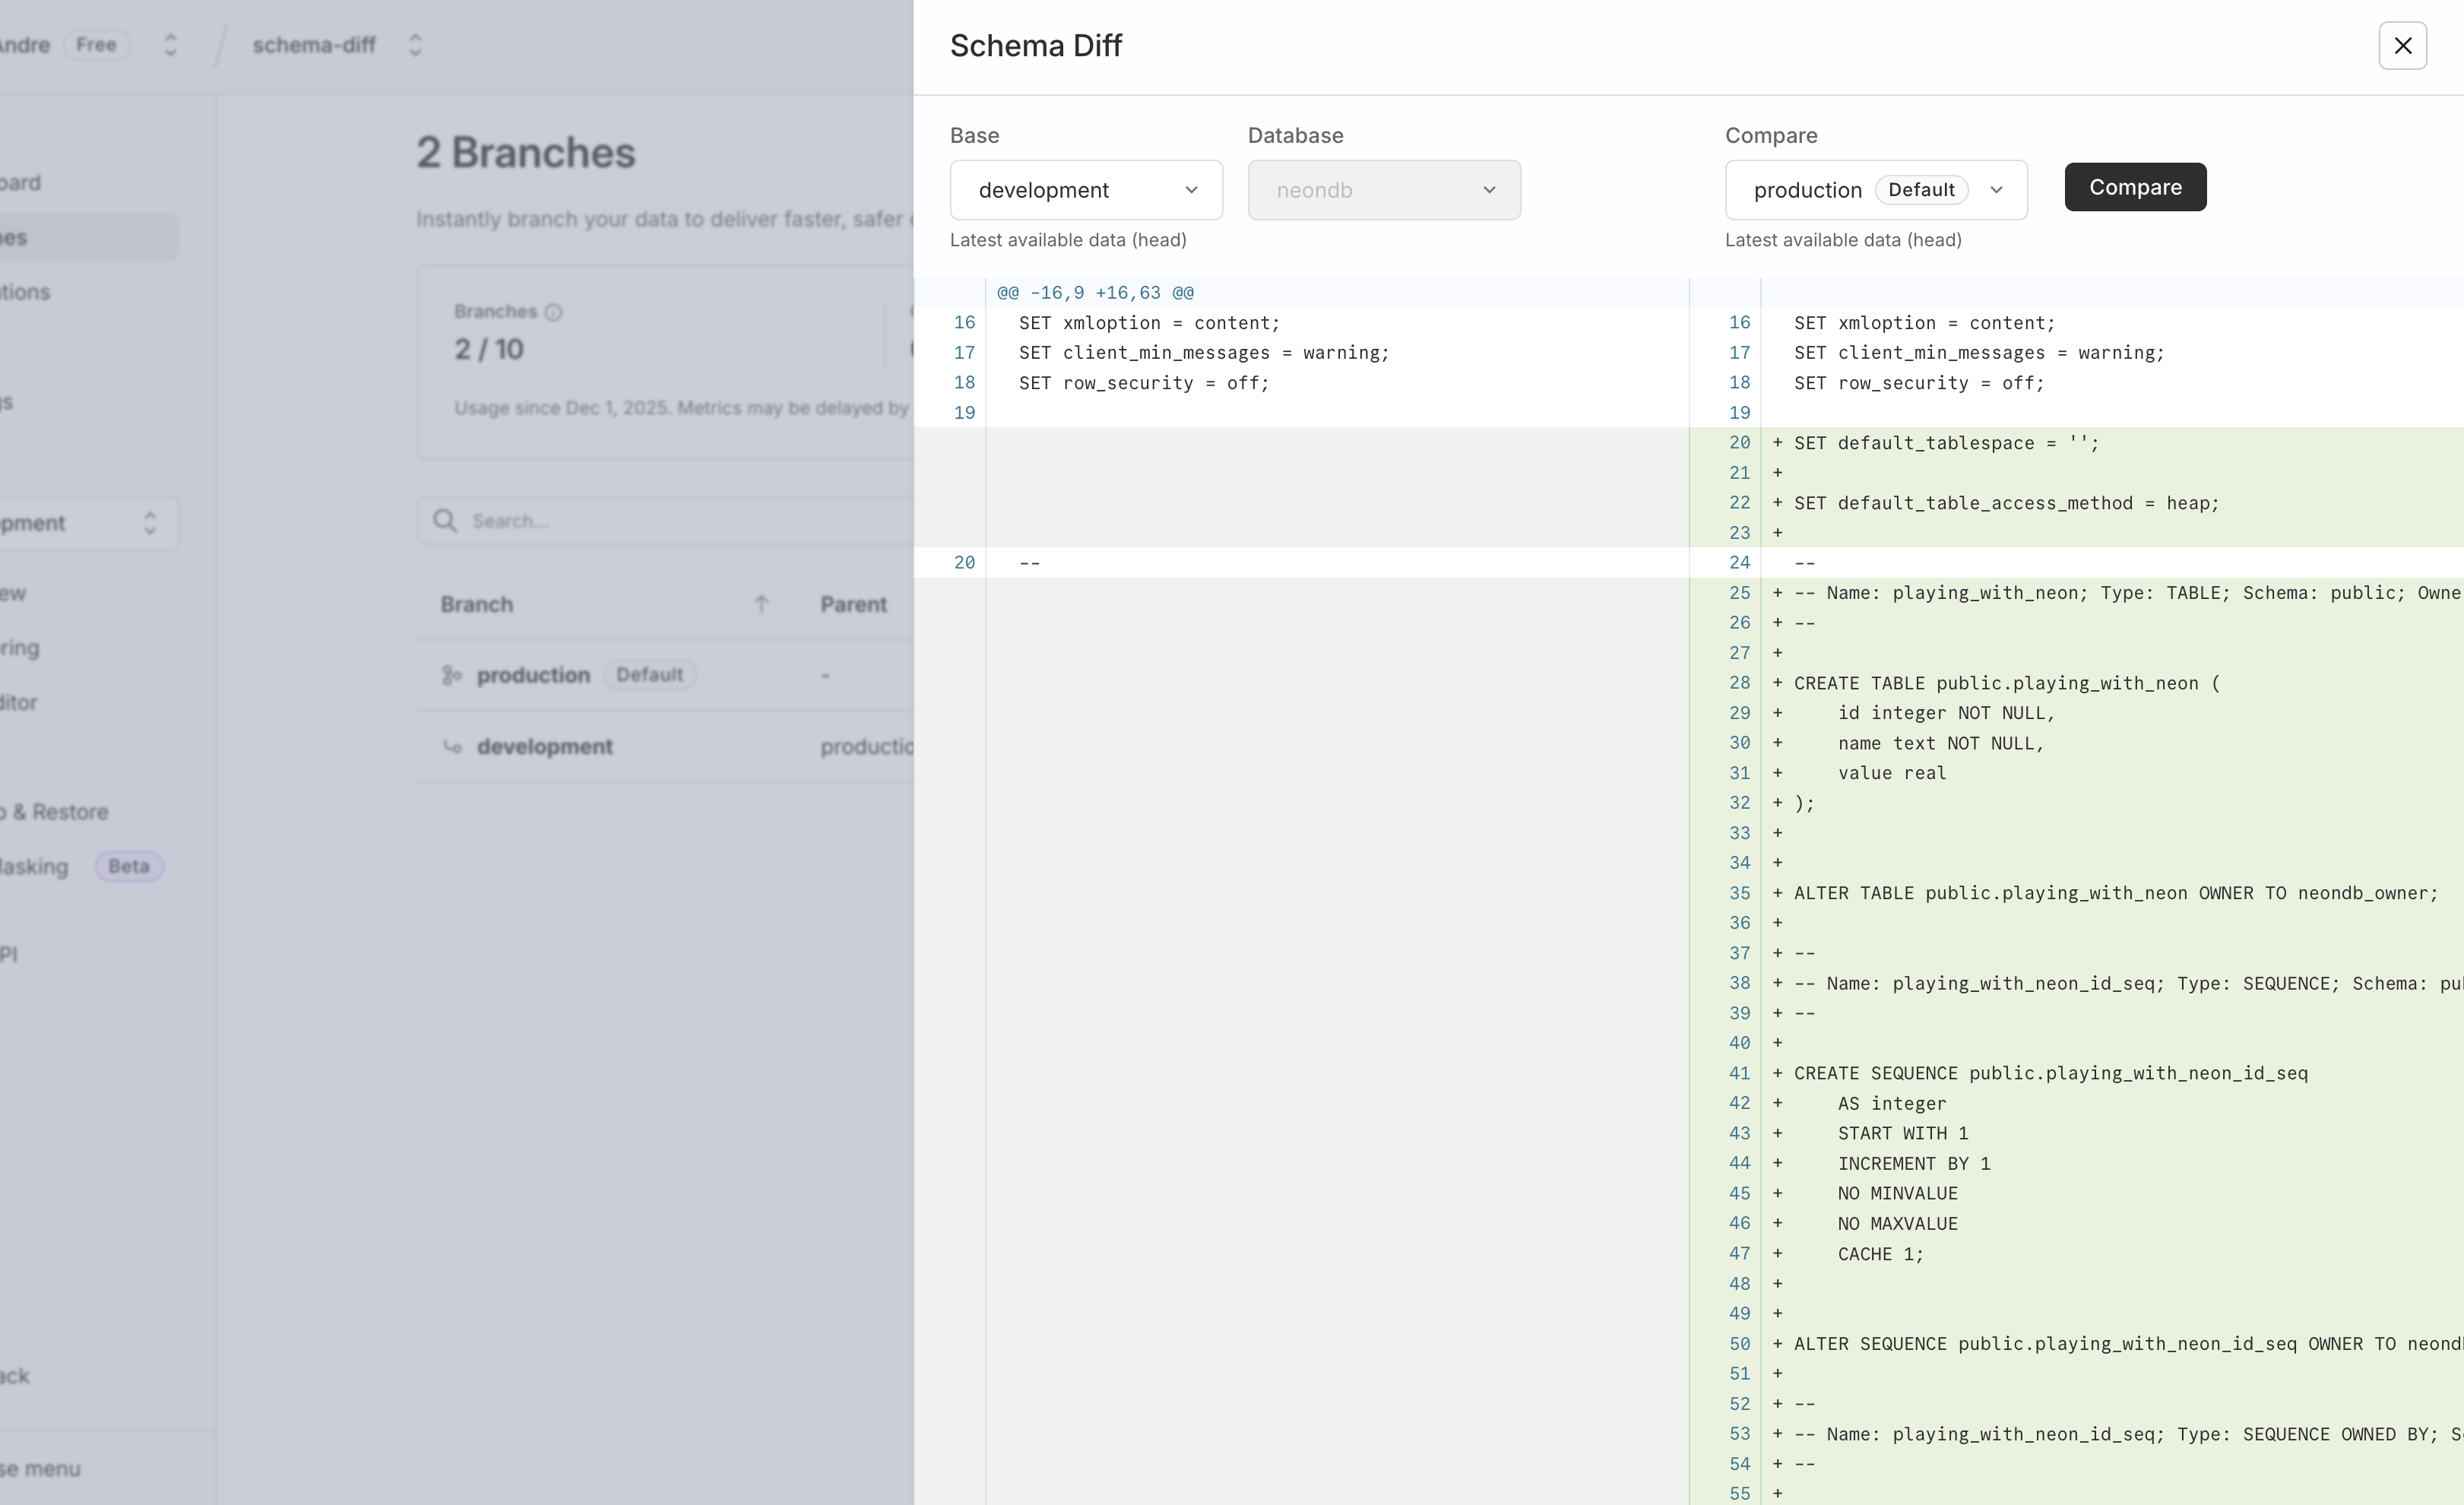
Task: Open the Compare branch dropdown
Action: click(1875, 190)
